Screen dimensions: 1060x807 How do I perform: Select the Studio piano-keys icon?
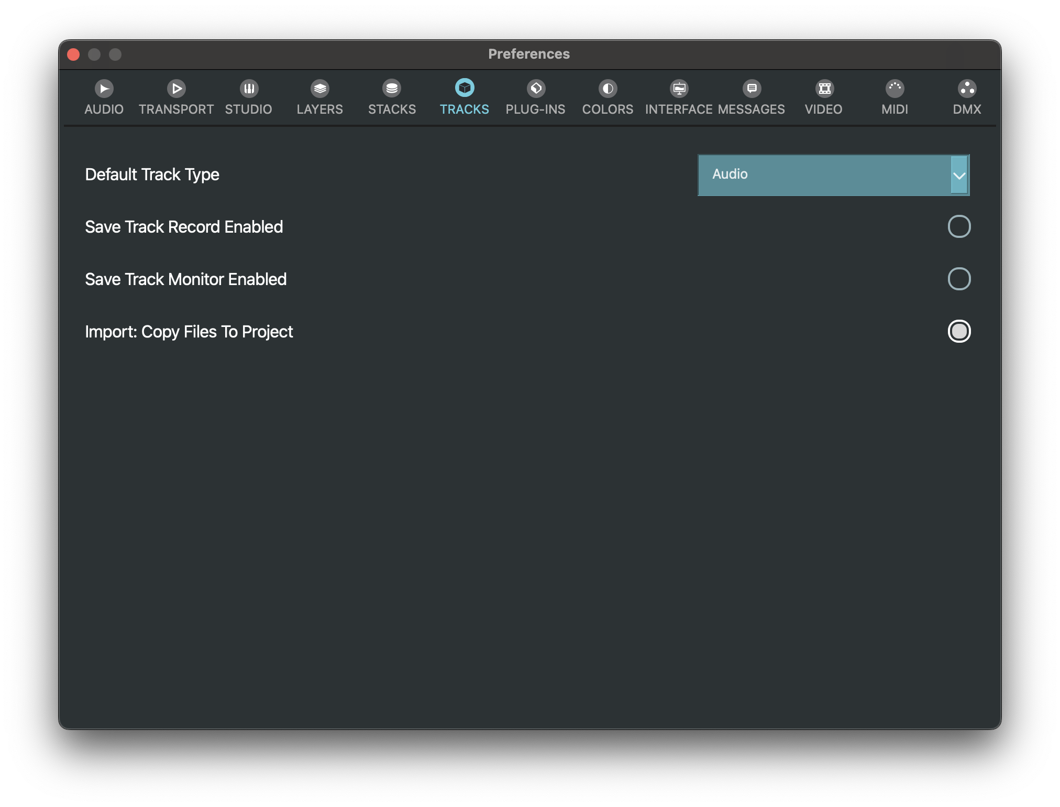(x=249, y=89)
